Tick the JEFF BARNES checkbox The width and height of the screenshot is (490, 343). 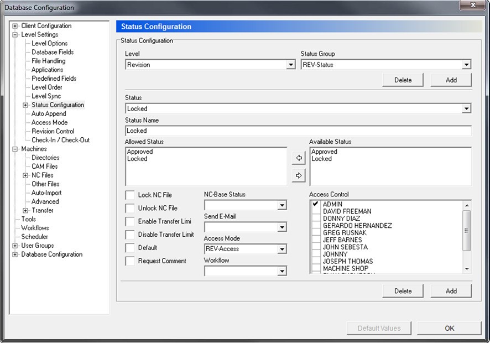click(x=316, y=240)
